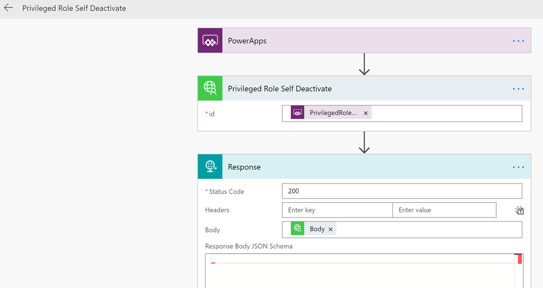Click the Response action icon
The height and width of the screenshot is (288, 543).
[210, 167]
